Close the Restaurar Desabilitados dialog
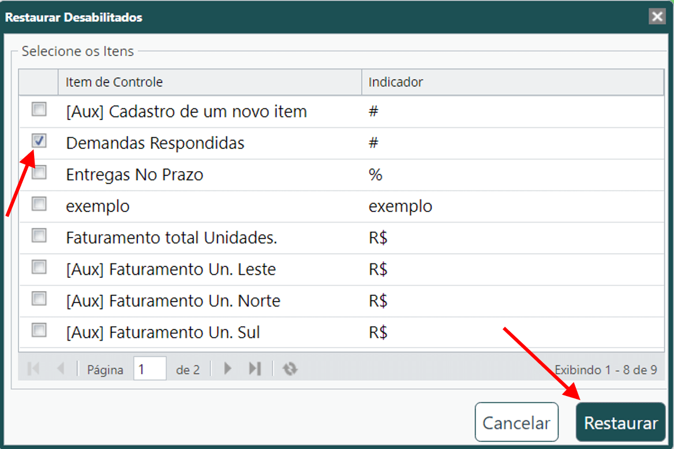 coord(657,17)
